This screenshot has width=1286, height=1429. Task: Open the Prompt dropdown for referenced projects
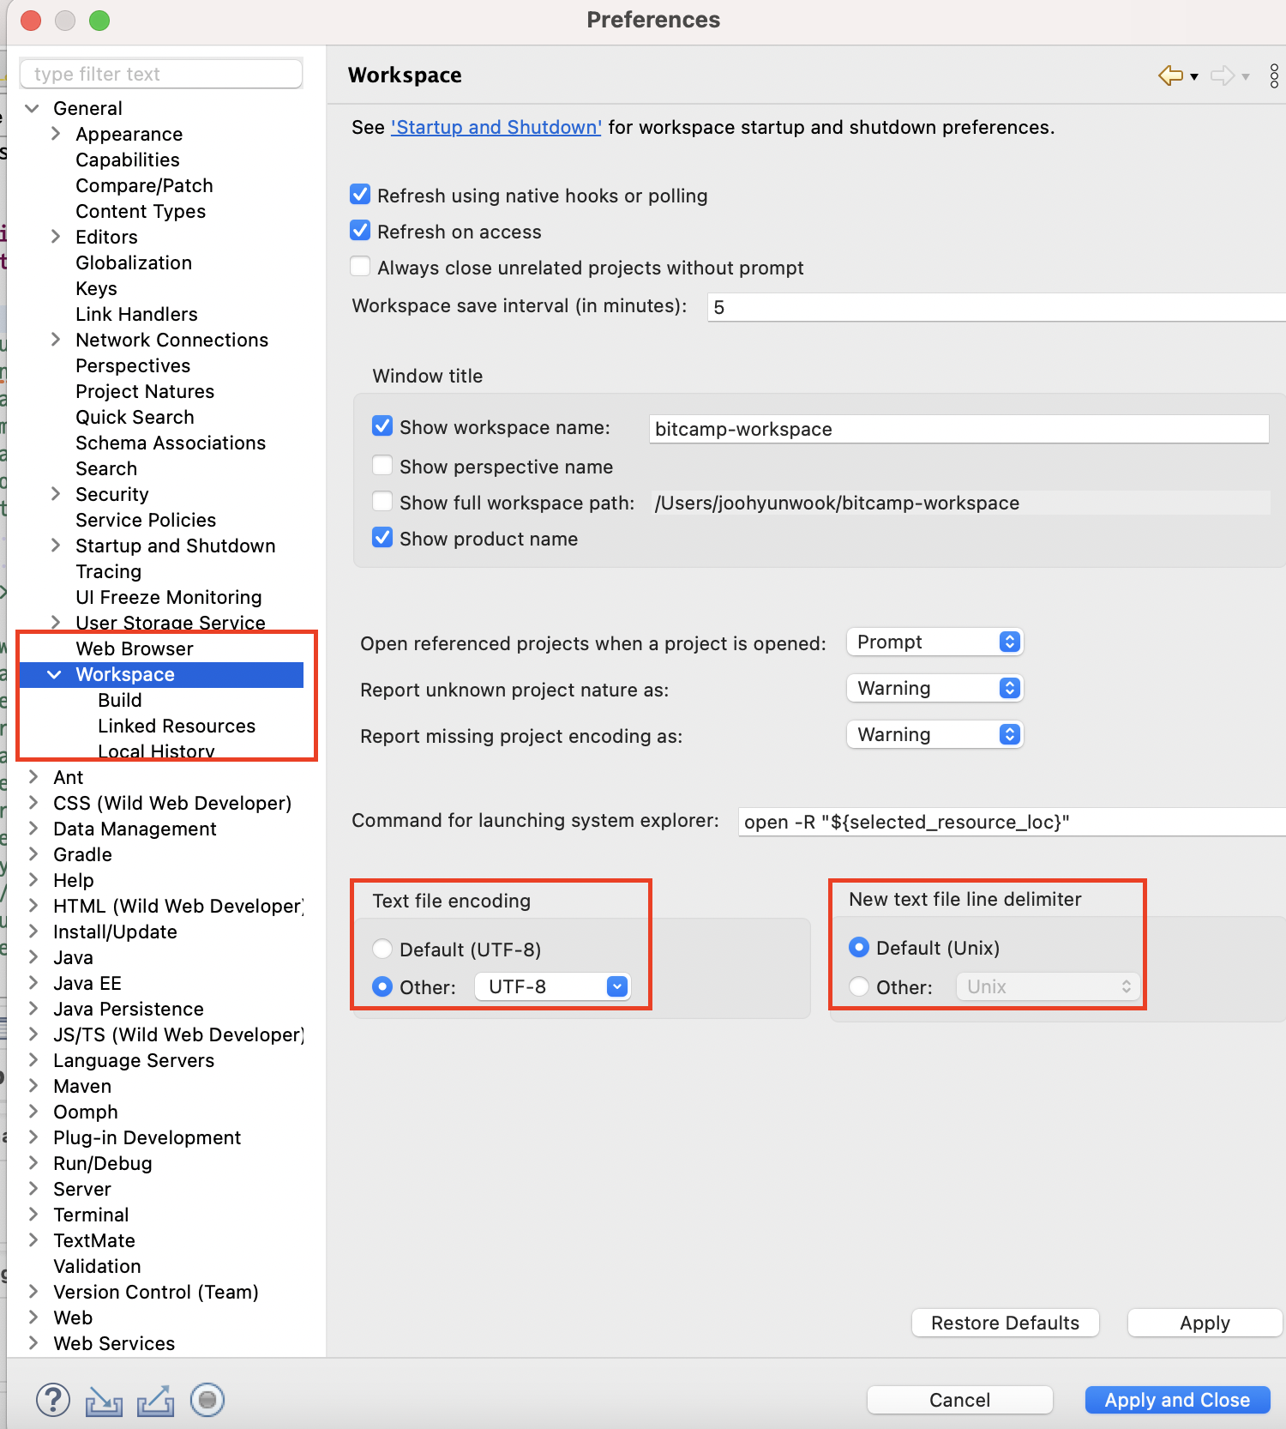935,642
